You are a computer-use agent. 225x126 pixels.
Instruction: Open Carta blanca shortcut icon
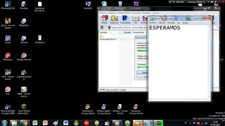(x=88, y=109)
